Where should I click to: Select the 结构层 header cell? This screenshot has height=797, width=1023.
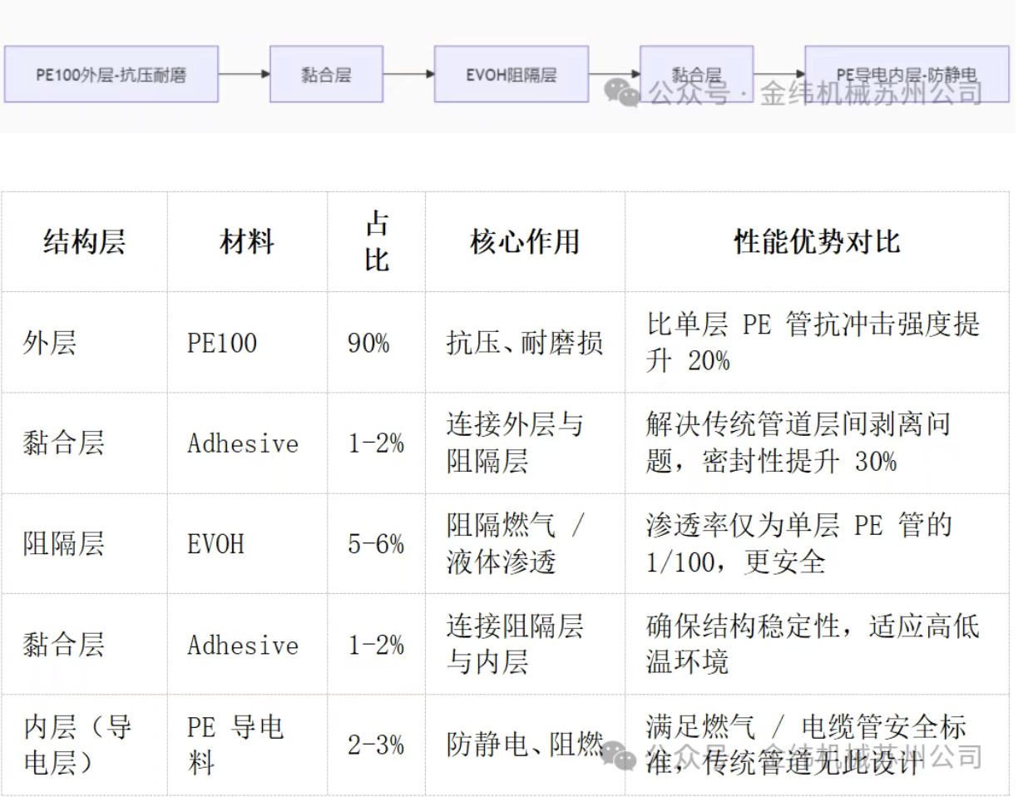pyautogui.click(x=83, y=242)
